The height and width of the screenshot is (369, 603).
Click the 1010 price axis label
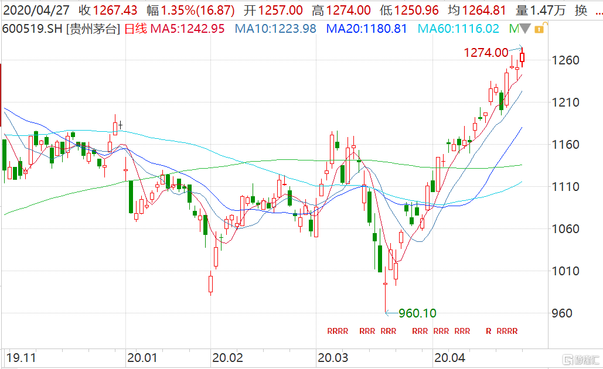pos(565,271)
